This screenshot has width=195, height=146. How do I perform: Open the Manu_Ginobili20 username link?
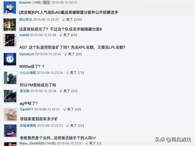pyautogui.click(x=32, y=143)
